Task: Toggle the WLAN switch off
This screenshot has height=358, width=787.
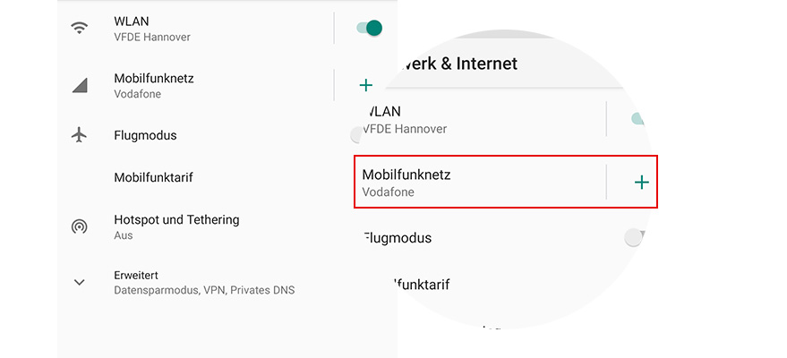Action: pos(368,28)
